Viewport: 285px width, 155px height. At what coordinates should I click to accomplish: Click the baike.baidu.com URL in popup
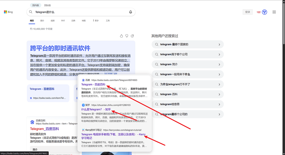pyautogui.click(x=114, y=80)
